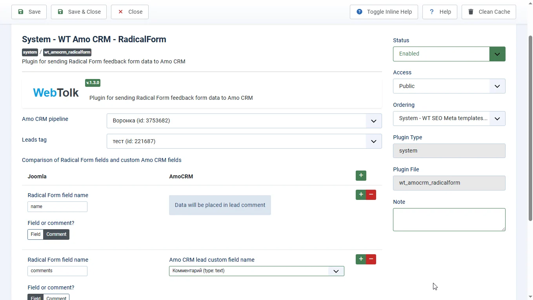Change Access level from Public dropdown
The height and width of the screenshot is (300, 533).
click(449, 86)
